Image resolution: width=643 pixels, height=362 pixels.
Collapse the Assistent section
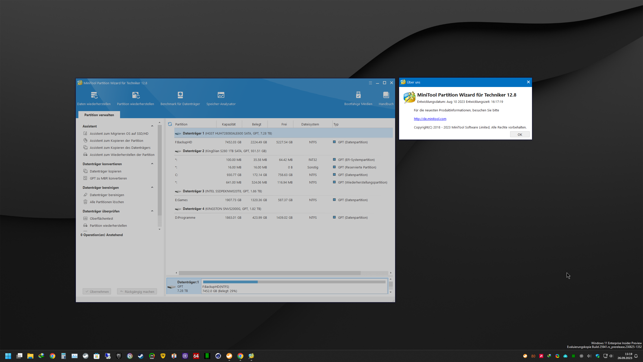pyautogui.click(x=152, y=126)
